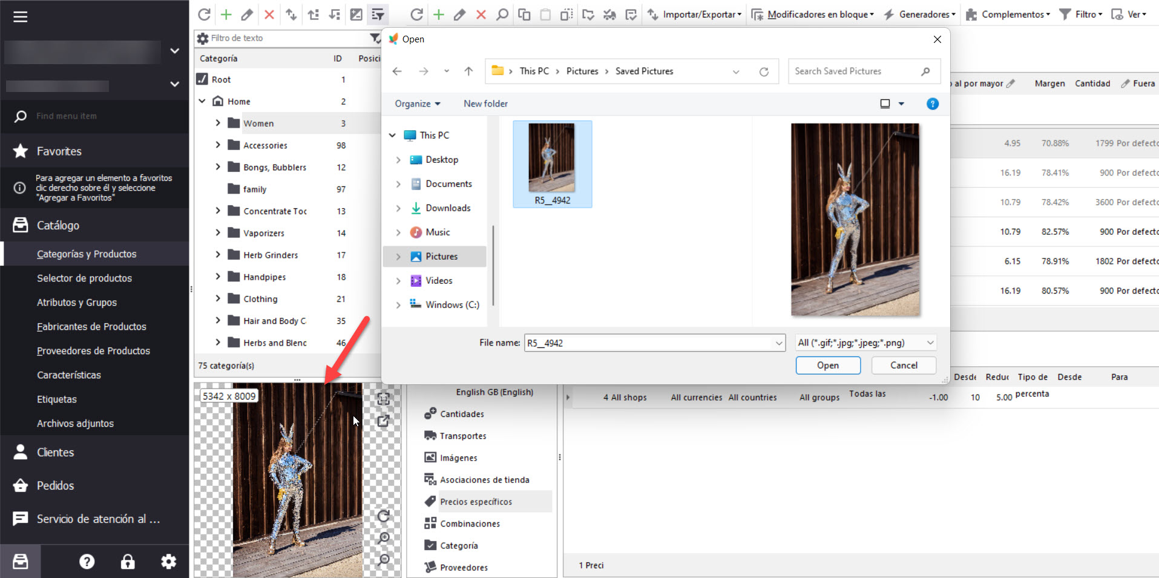The width and height of the screenshot is (1159, 578).
Task: Click the Search Saved Pictures field
Action: pyautogui.click(x=864, y=71)
